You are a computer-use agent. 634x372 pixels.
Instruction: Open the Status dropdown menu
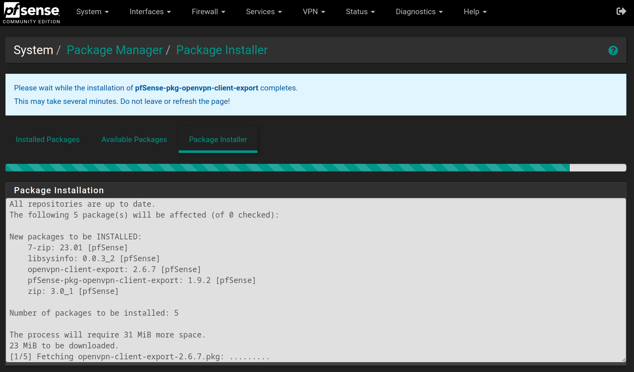click(361, 12)
